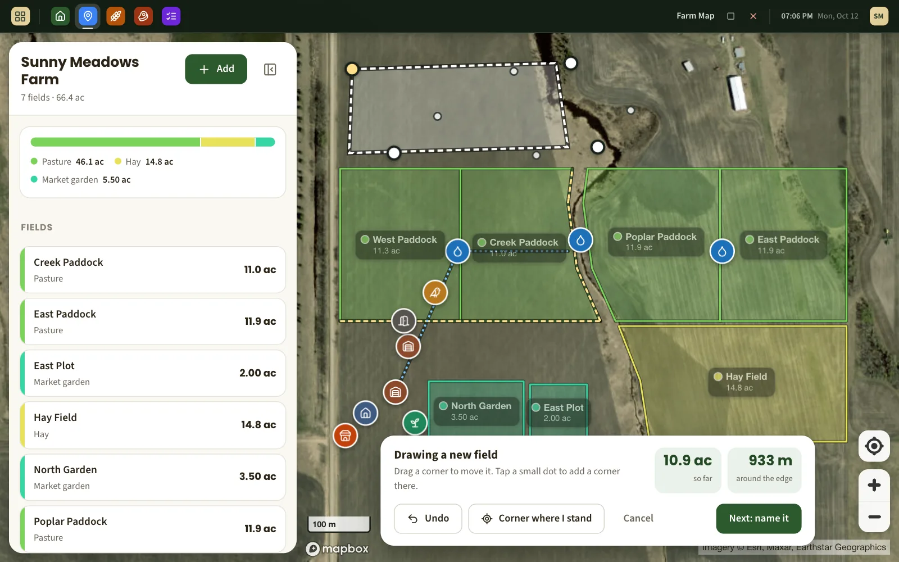899x562 pixels.
Task: Click the Add field button
Action: pyautogui.click(x=216, y=69)
